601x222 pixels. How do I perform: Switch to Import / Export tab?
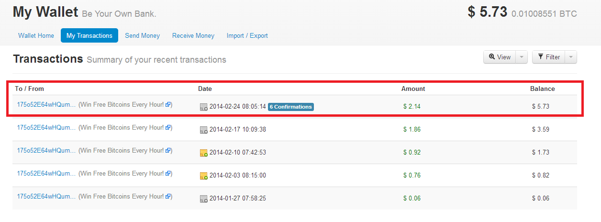pos(247,35)
